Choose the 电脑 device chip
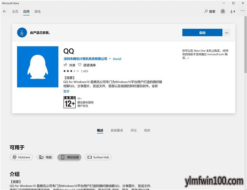 (x=45, y=157)
